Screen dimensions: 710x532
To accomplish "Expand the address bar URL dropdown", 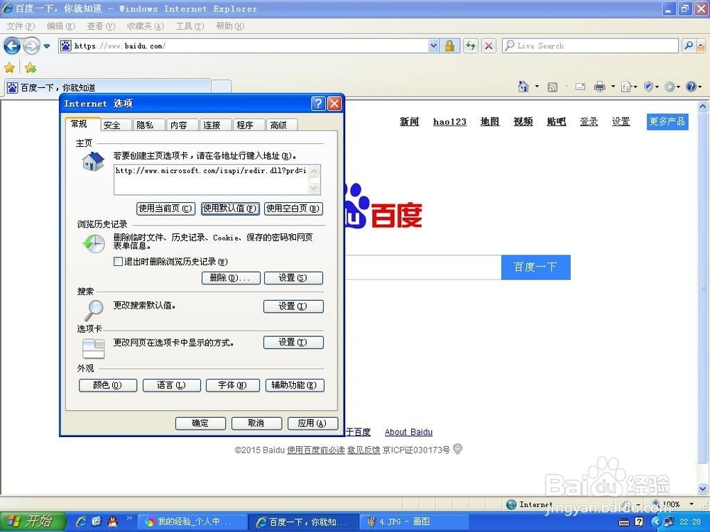I will tap(433, 45).
